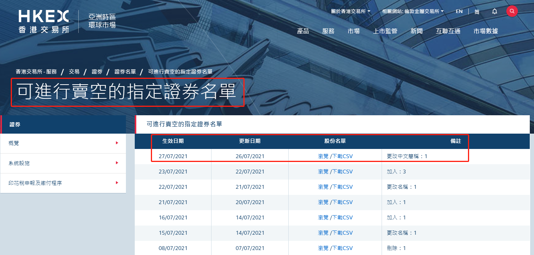Viewport: 534px width, 255px height.
Task: Expand 印花稅申報及繳付程序 arrow
Action: pyautogui.click(x=117, y=183)
